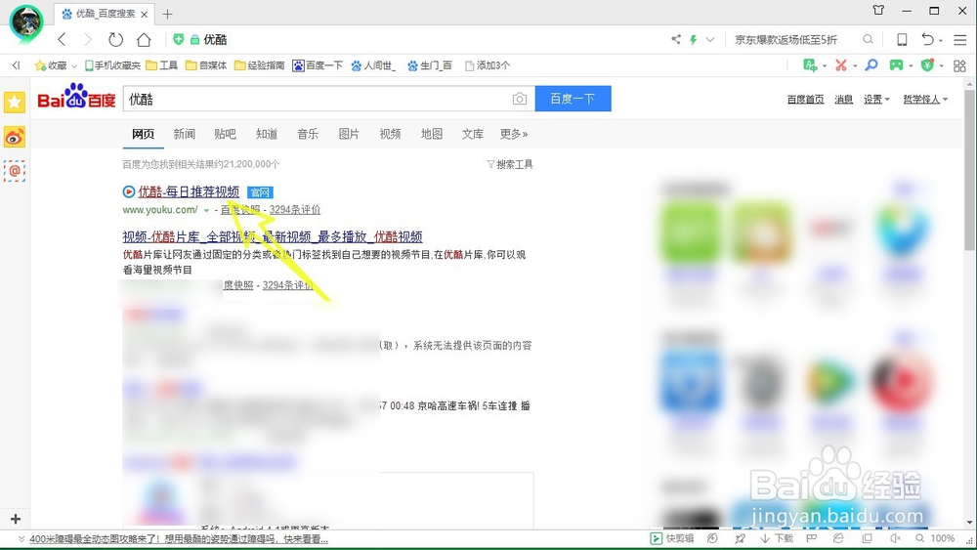Click the rocket accelerator icon in status bar
The image size is (977, 550).
[740, 538]
